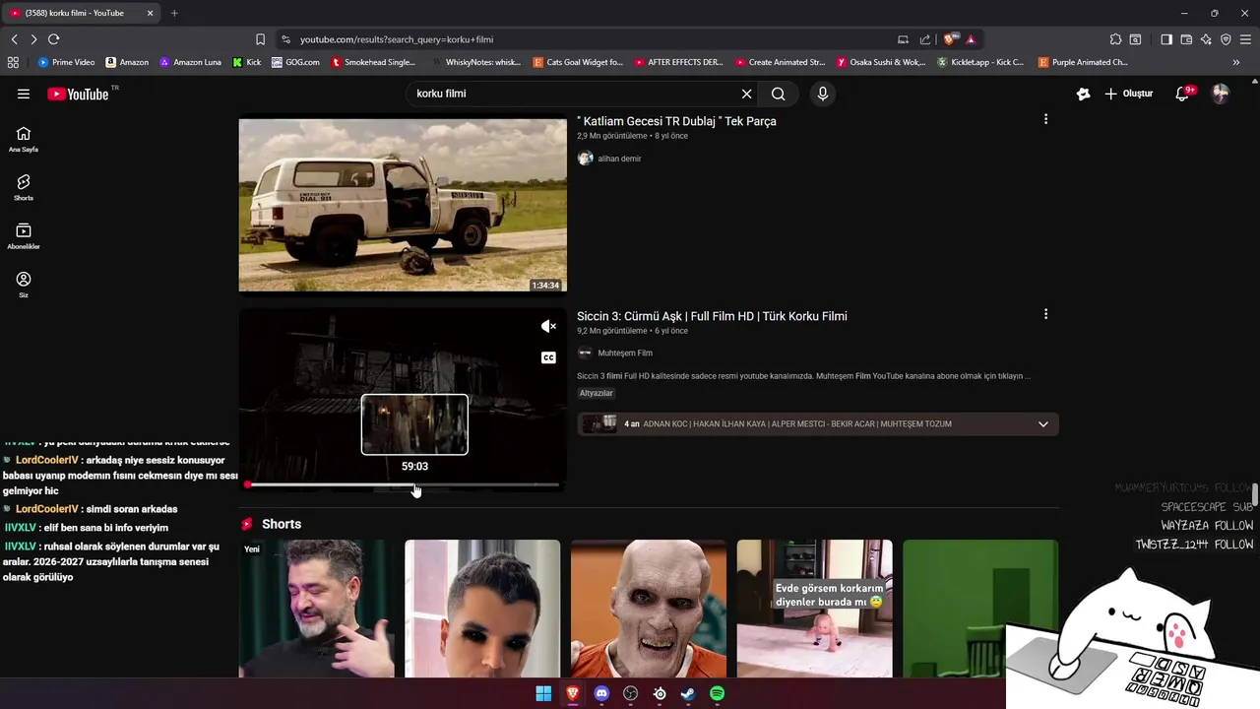The height and width of the screenshot is (709, 1260).
Task: Open Leo AI sparkle icon in toolbar
Action: pos(1206,39)
